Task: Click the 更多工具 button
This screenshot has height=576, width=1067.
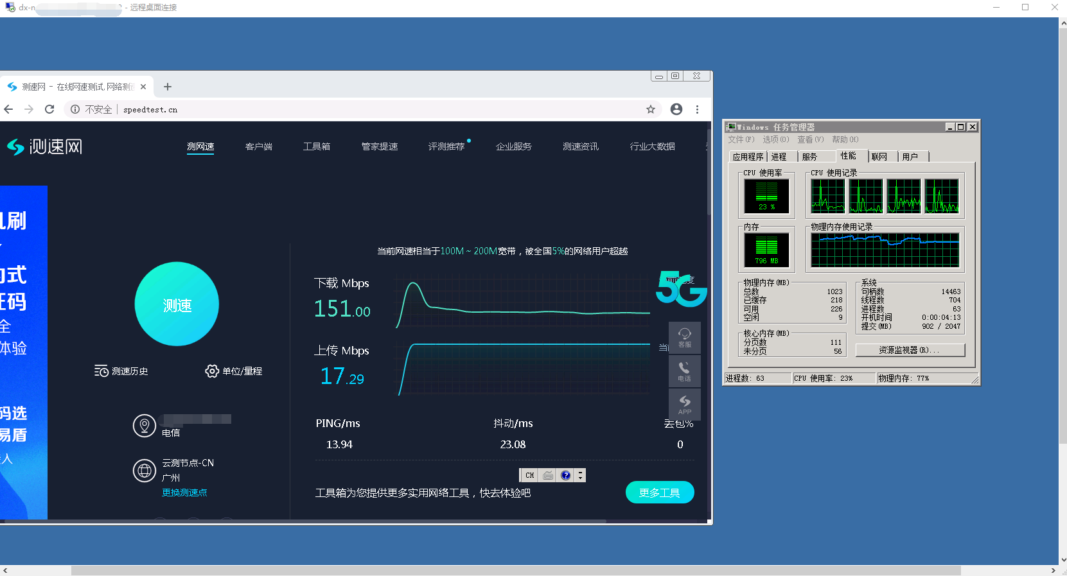Action: pyautogui.click(x=660, y=493)
